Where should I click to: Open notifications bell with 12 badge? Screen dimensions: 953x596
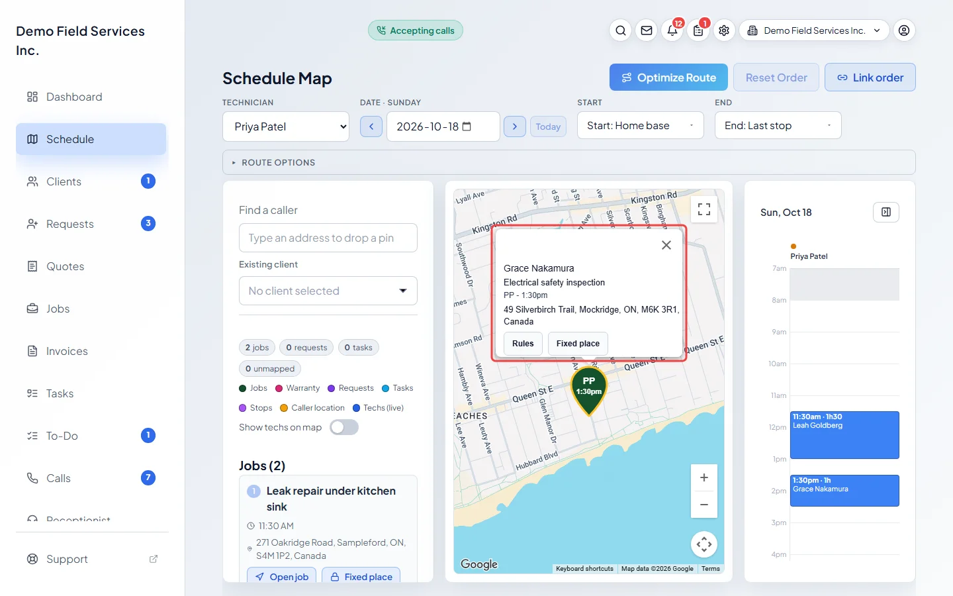click(672, 30)
